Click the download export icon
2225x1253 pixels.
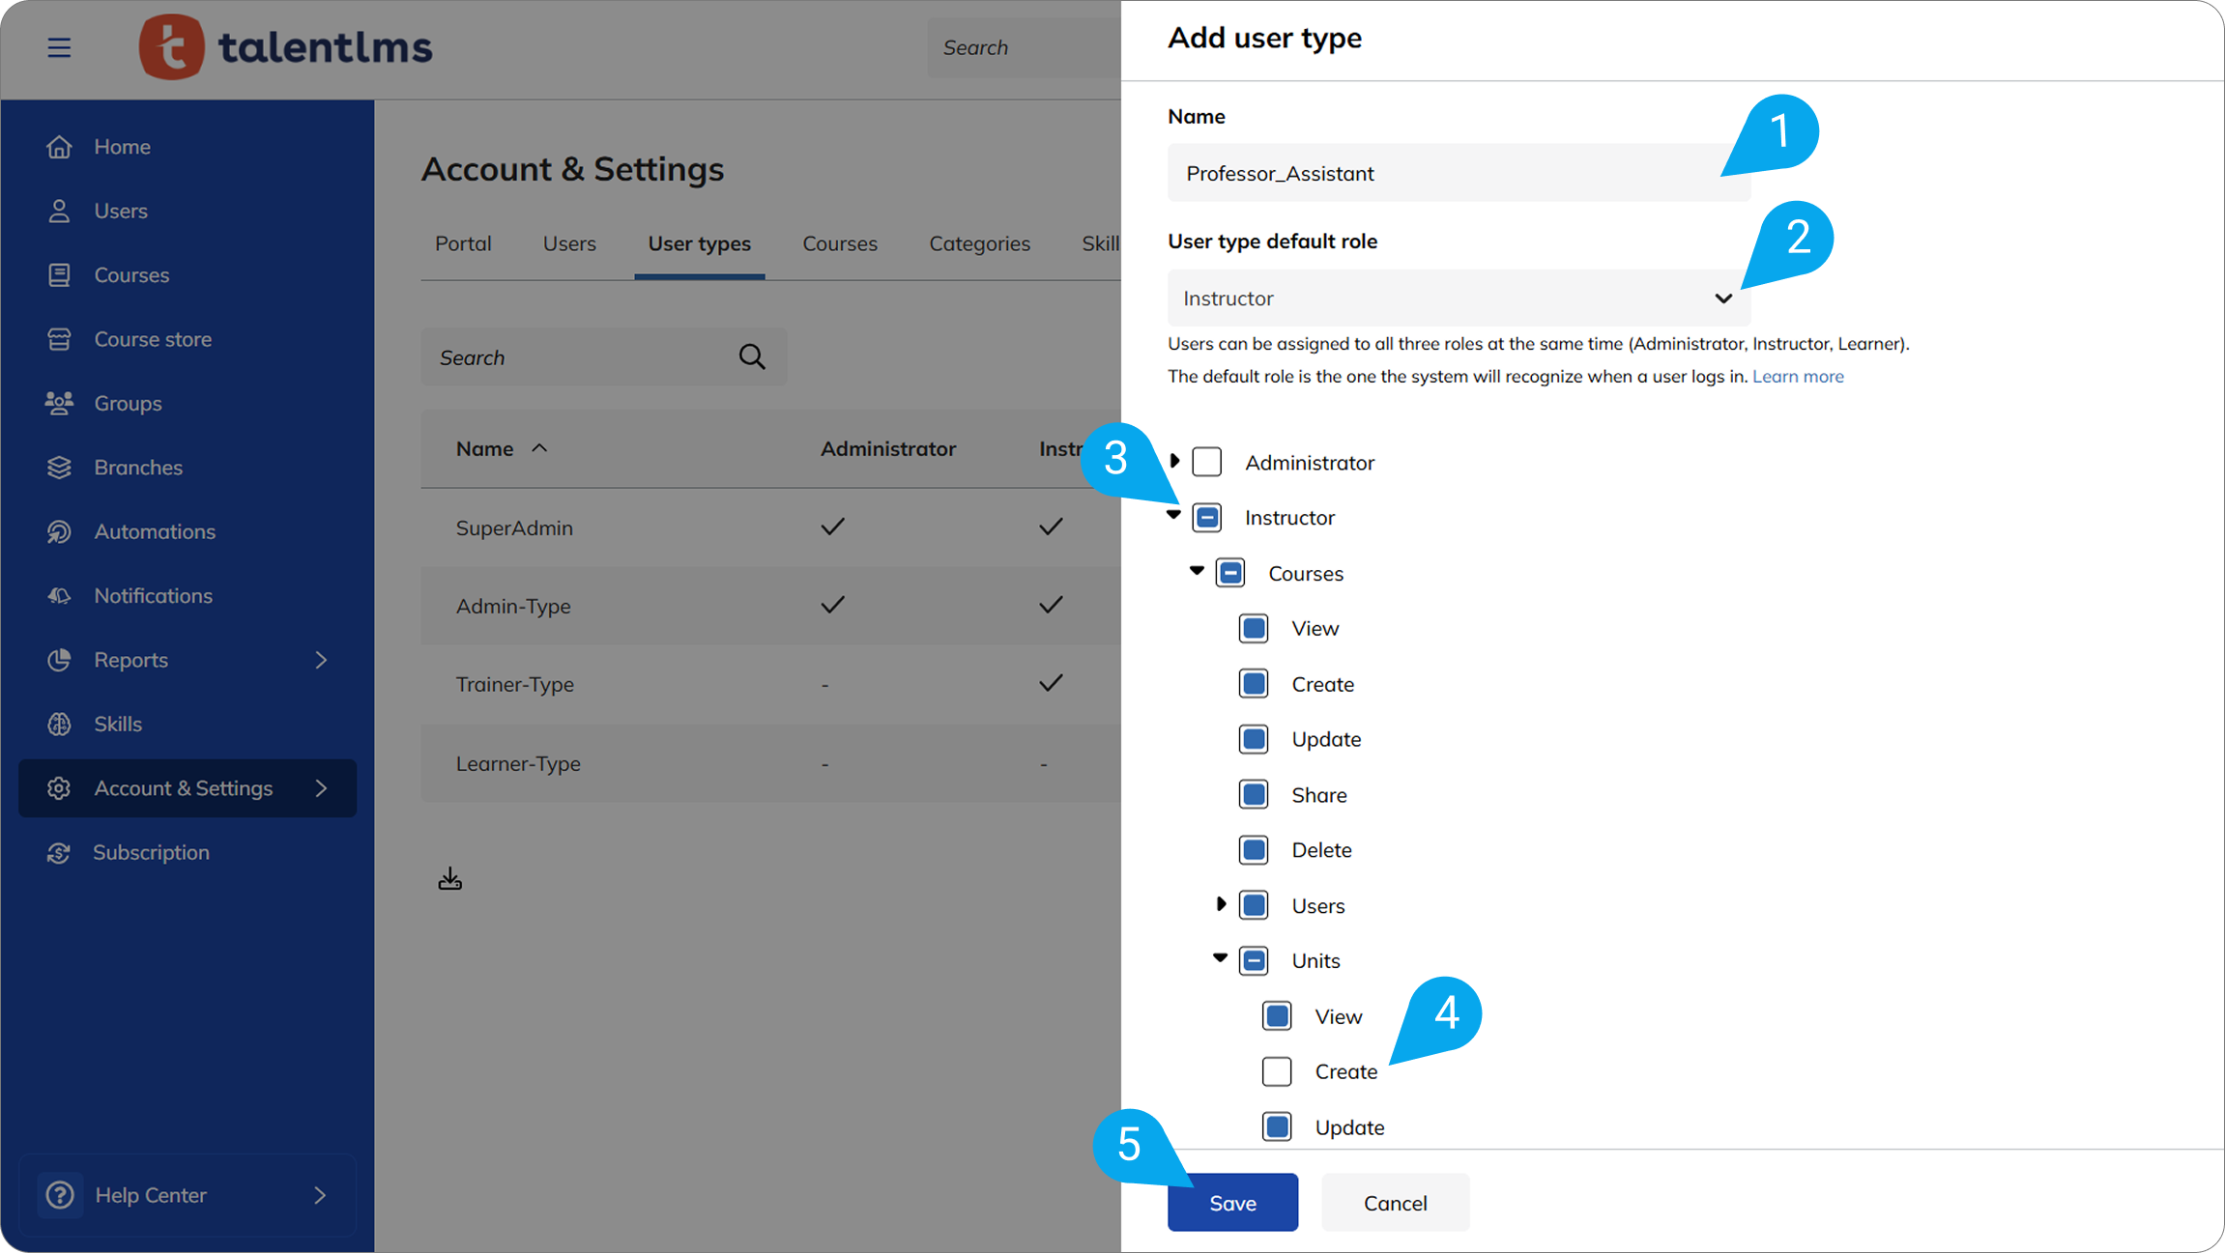pyautogui.click(x=449, y=878)
